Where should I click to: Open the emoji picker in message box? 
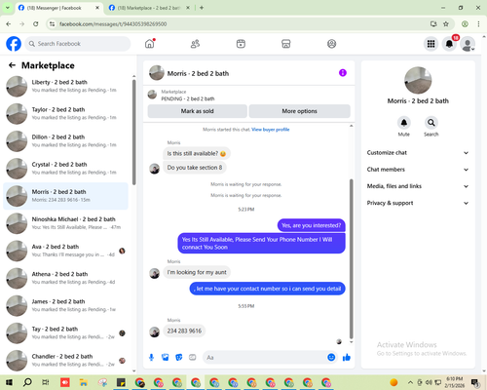[331, 357]
